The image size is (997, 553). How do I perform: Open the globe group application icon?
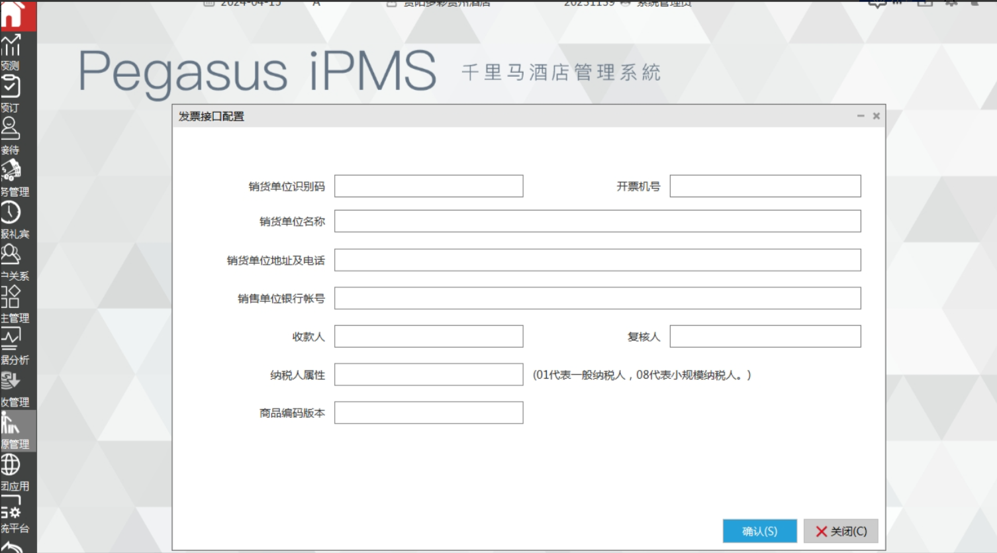[x=11, y=465]
